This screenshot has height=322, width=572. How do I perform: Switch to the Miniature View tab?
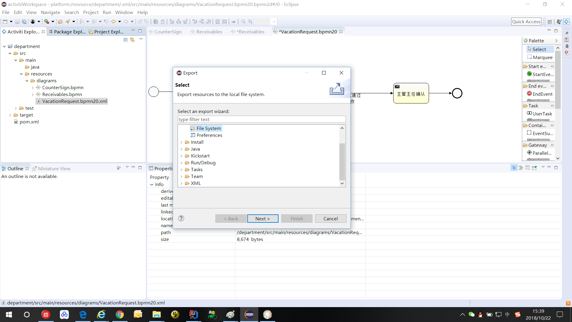(x=51, y=168)
